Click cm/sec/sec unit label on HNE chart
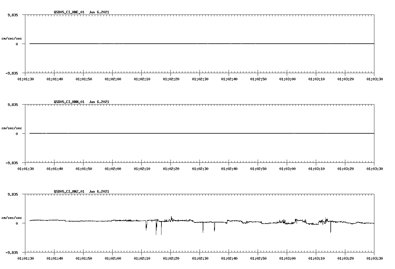The height and width of the screenshot is (269, 395). click(12, 38)
